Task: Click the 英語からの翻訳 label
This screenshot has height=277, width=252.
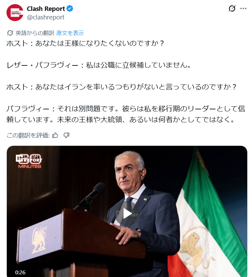Action: pyautogui.click(x=35, y=33)
